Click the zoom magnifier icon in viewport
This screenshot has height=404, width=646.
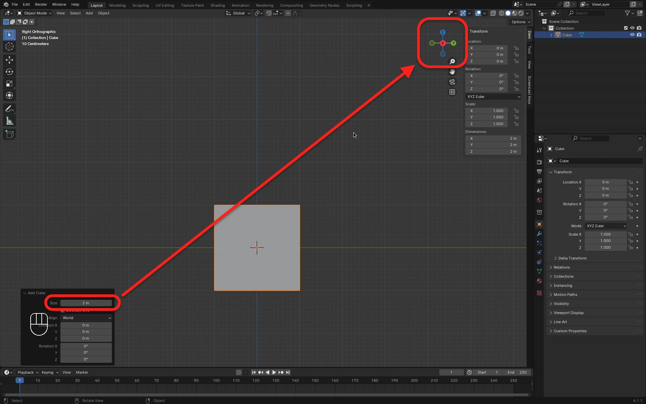(452, 62)
